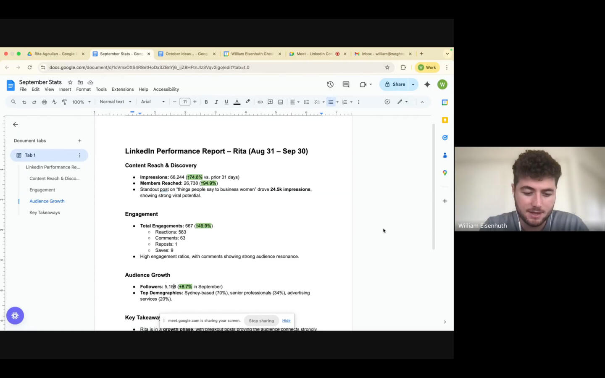Click the paint format roller icon
Viewport: 605px width, 378px height.
tap(64, 102)
